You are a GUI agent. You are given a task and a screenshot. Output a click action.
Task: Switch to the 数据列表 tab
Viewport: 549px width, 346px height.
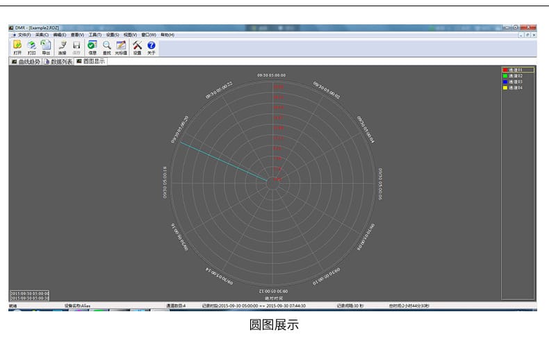click(x=61, y=61)
